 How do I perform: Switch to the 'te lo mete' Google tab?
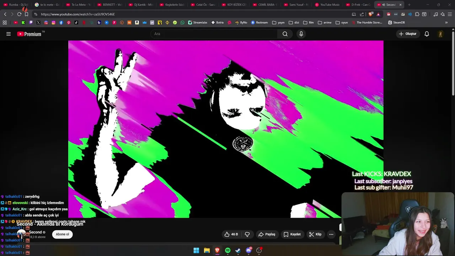(47, 5)
